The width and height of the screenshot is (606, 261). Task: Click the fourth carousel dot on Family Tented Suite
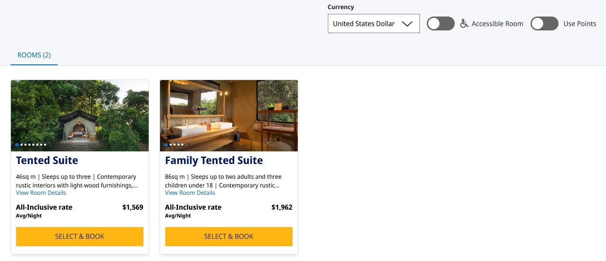(x=178, y=144)
